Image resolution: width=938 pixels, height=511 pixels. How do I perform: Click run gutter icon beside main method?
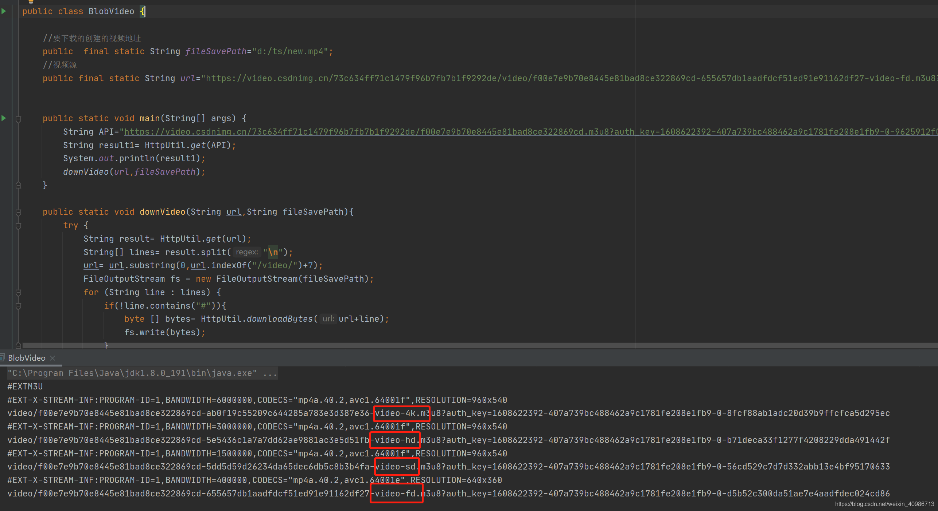tap(4, 118)
